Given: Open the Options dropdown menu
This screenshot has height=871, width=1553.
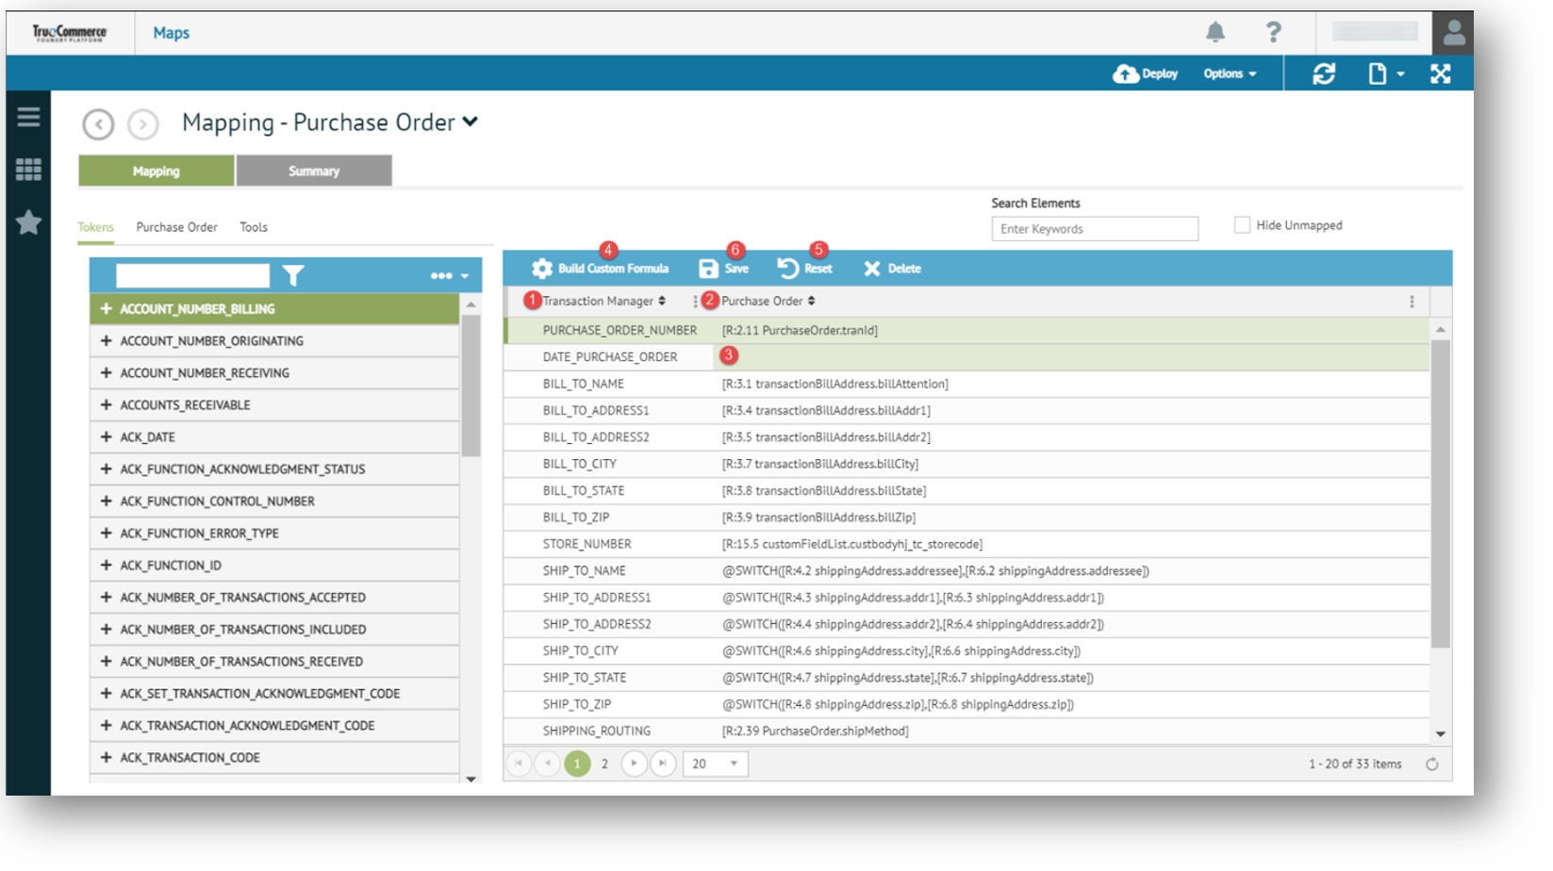Looking at the screenshot, I should [1230, 74].
